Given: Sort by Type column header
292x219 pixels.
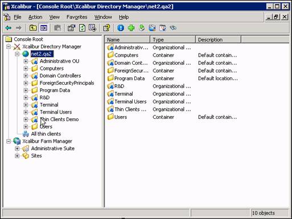Looking at the screenshot, I should (x=173, y=40).
